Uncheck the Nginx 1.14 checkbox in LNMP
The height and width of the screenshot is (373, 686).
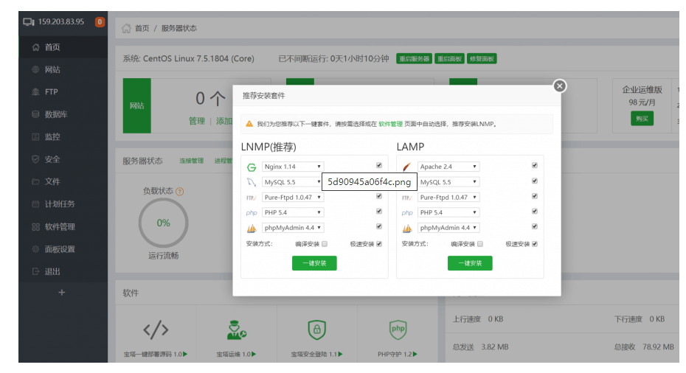pyautogui.click(x=379, y=166)
